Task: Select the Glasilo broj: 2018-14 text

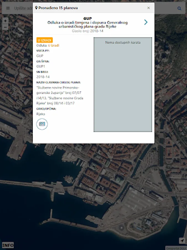Action: click(88, 31)
